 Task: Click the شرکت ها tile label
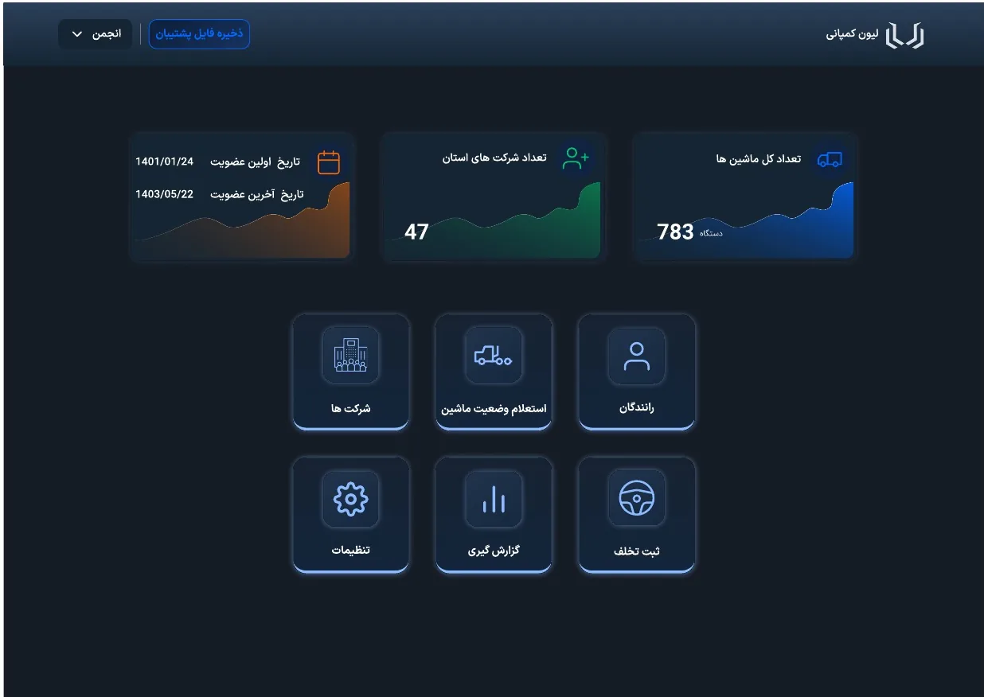[x=351, y=408]
